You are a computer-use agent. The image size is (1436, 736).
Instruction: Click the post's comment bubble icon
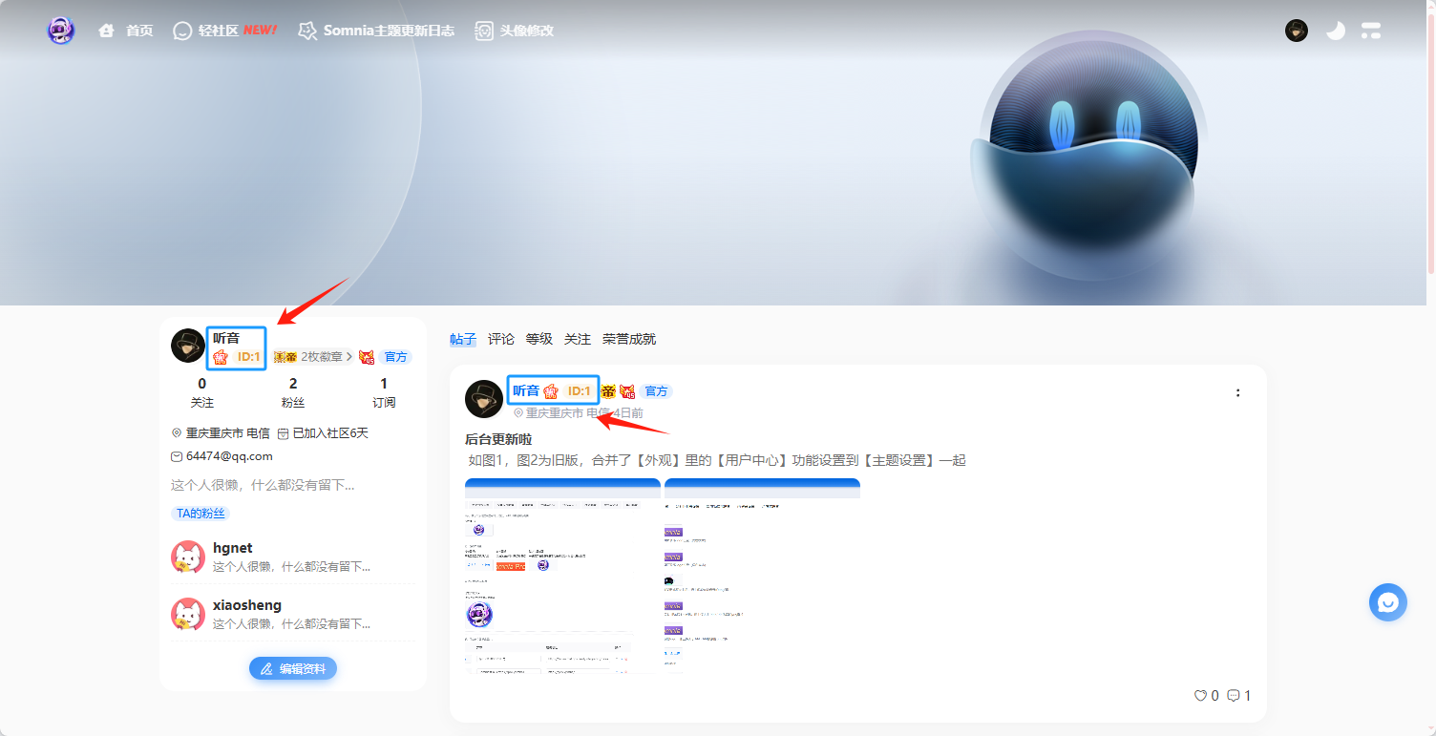(x=1234, y=696)
